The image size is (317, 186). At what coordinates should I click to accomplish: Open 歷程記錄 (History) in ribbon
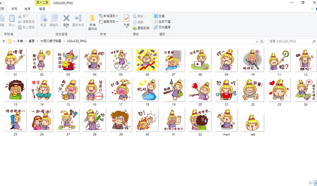pos(141,28)
